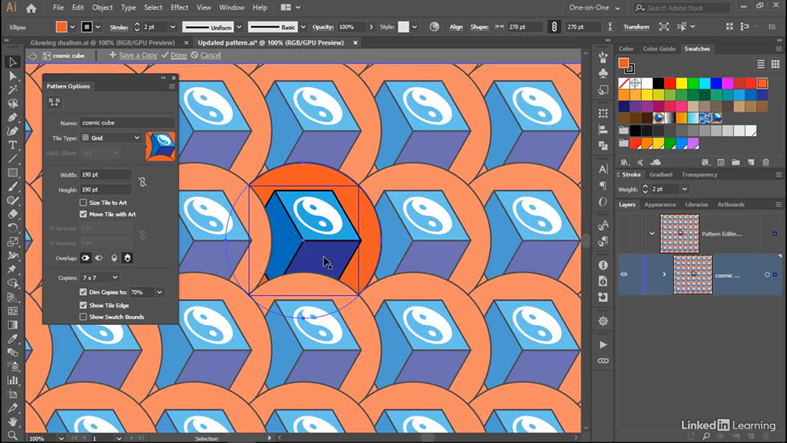Select Right in Front overlap option
The image size is (787, 443).
98,258
